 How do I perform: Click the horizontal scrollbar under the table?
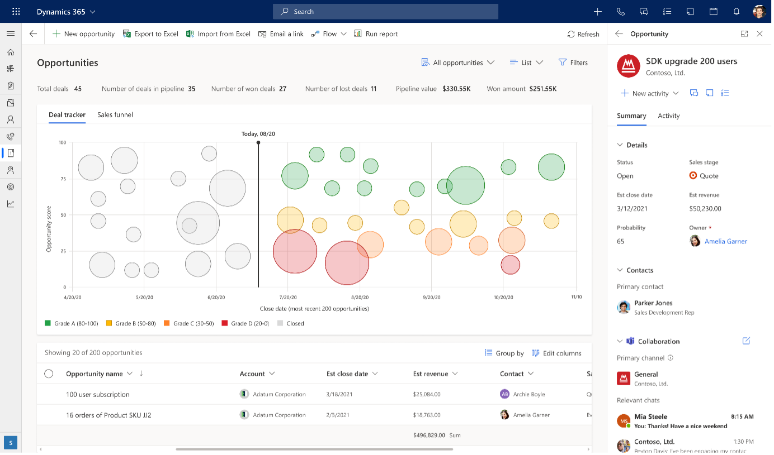coord(314,449)
